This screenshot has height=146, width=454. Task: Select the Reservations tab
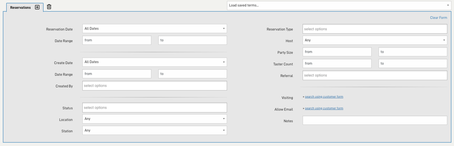(x=20, y=7)
